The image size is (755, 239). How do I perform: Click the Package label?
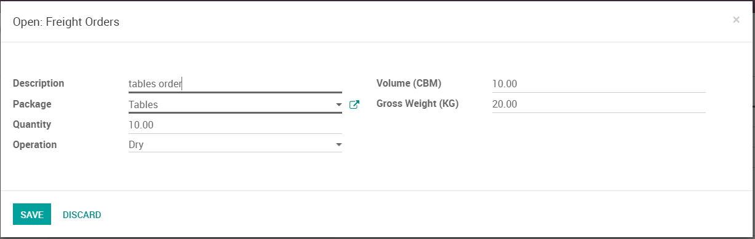[x=32, y=104]
